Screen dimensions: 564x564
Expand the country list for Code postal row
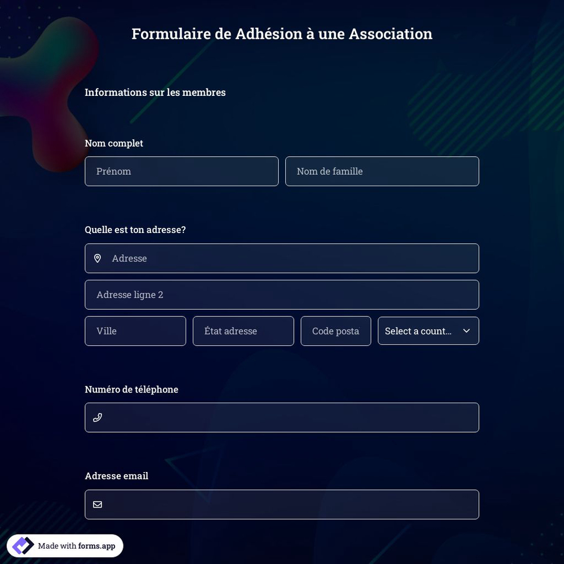click(x=428, y=331)
